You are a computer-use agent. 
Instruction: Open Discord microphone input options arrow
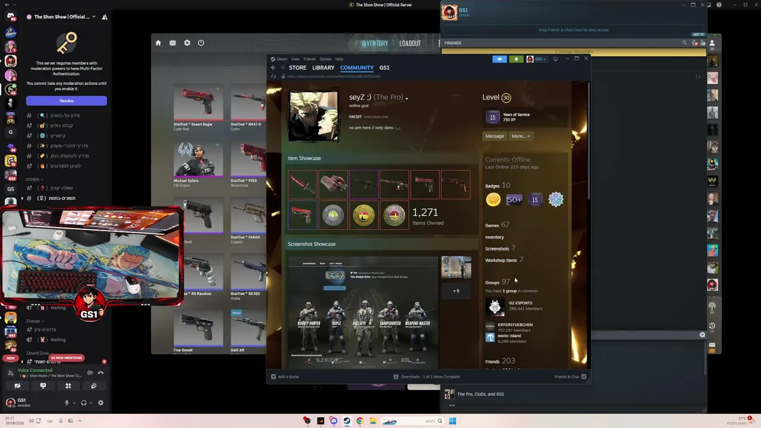click(74, 402)
